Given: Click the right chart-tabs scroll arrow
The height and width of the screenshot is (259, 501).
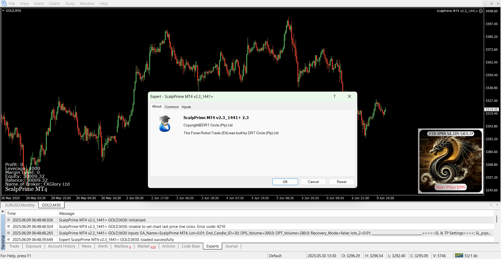Looking at the screenshot, I should pyautogui.click(x=497, y=205).
